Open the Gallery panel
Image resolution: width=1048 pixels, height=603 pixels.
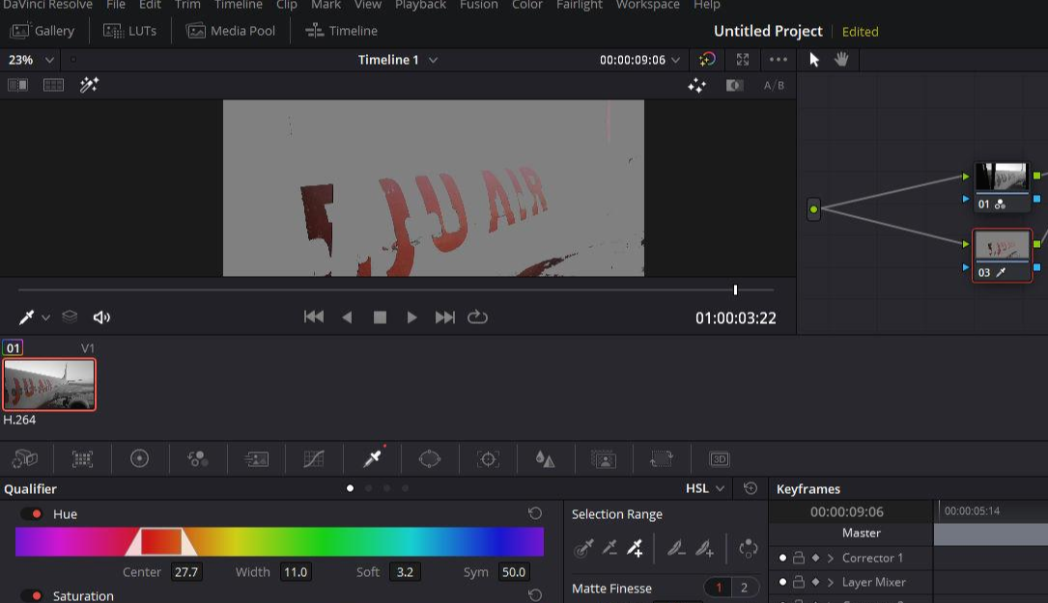[x=42, y=31]
